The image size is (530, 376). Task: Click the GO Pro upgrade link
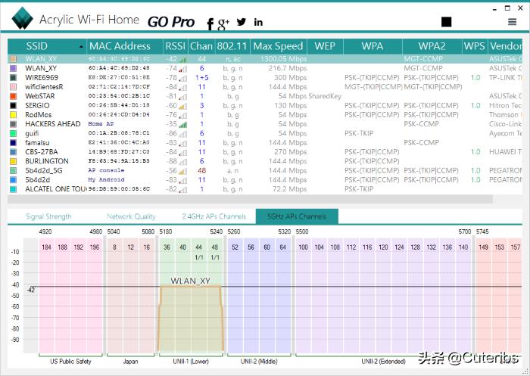tap(170, 23)
